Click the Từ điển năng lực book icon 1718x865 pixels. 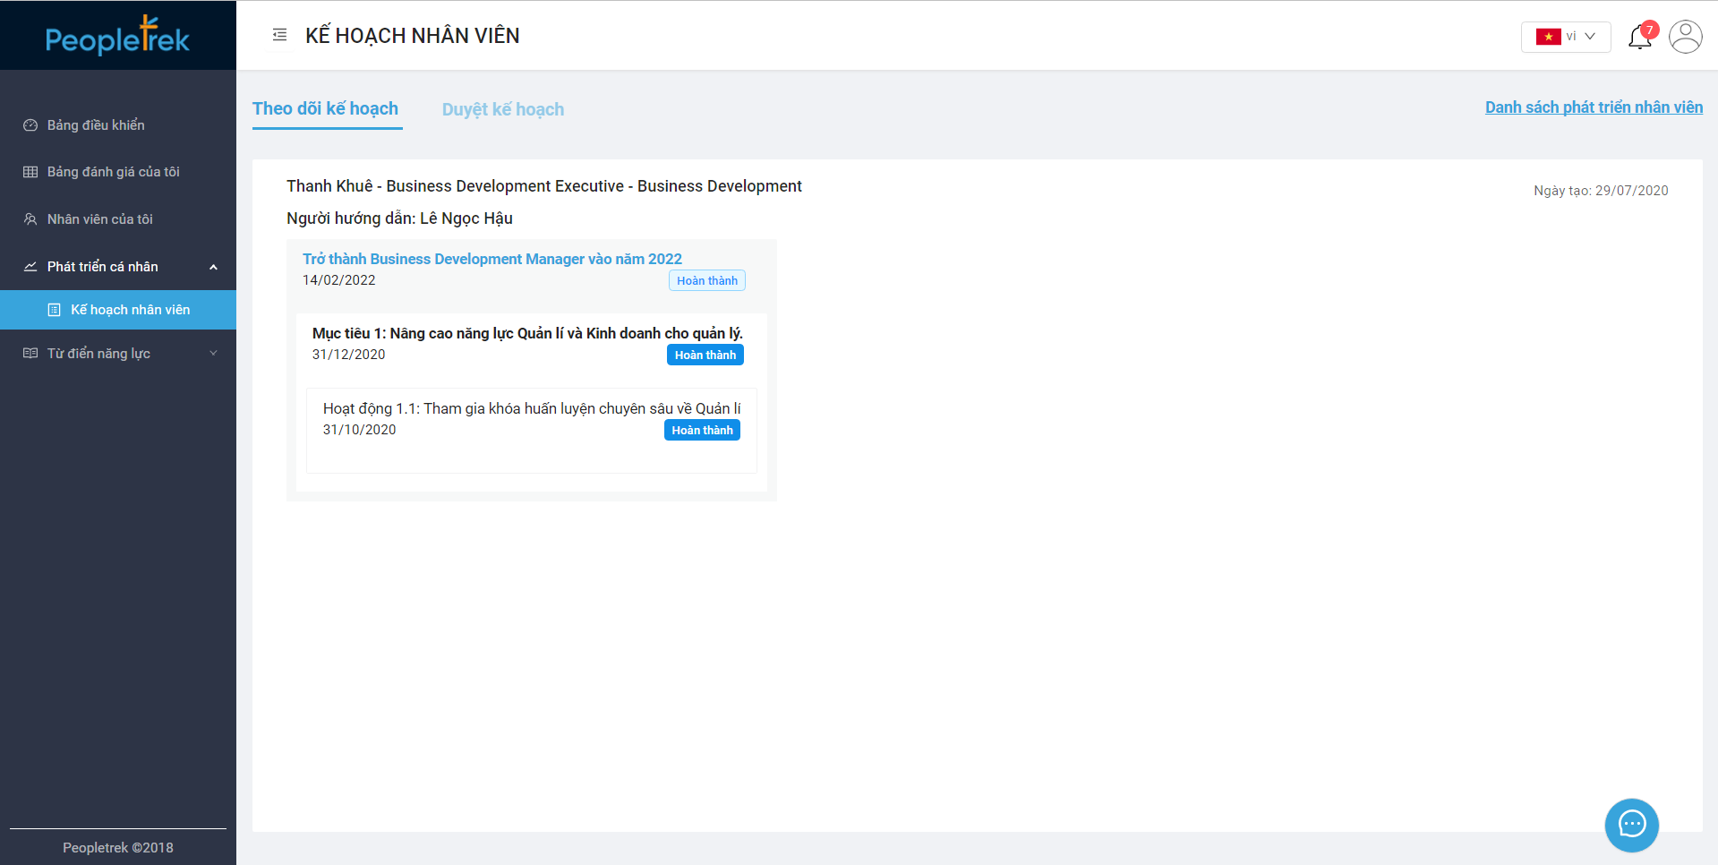click(x=30, y=354)
